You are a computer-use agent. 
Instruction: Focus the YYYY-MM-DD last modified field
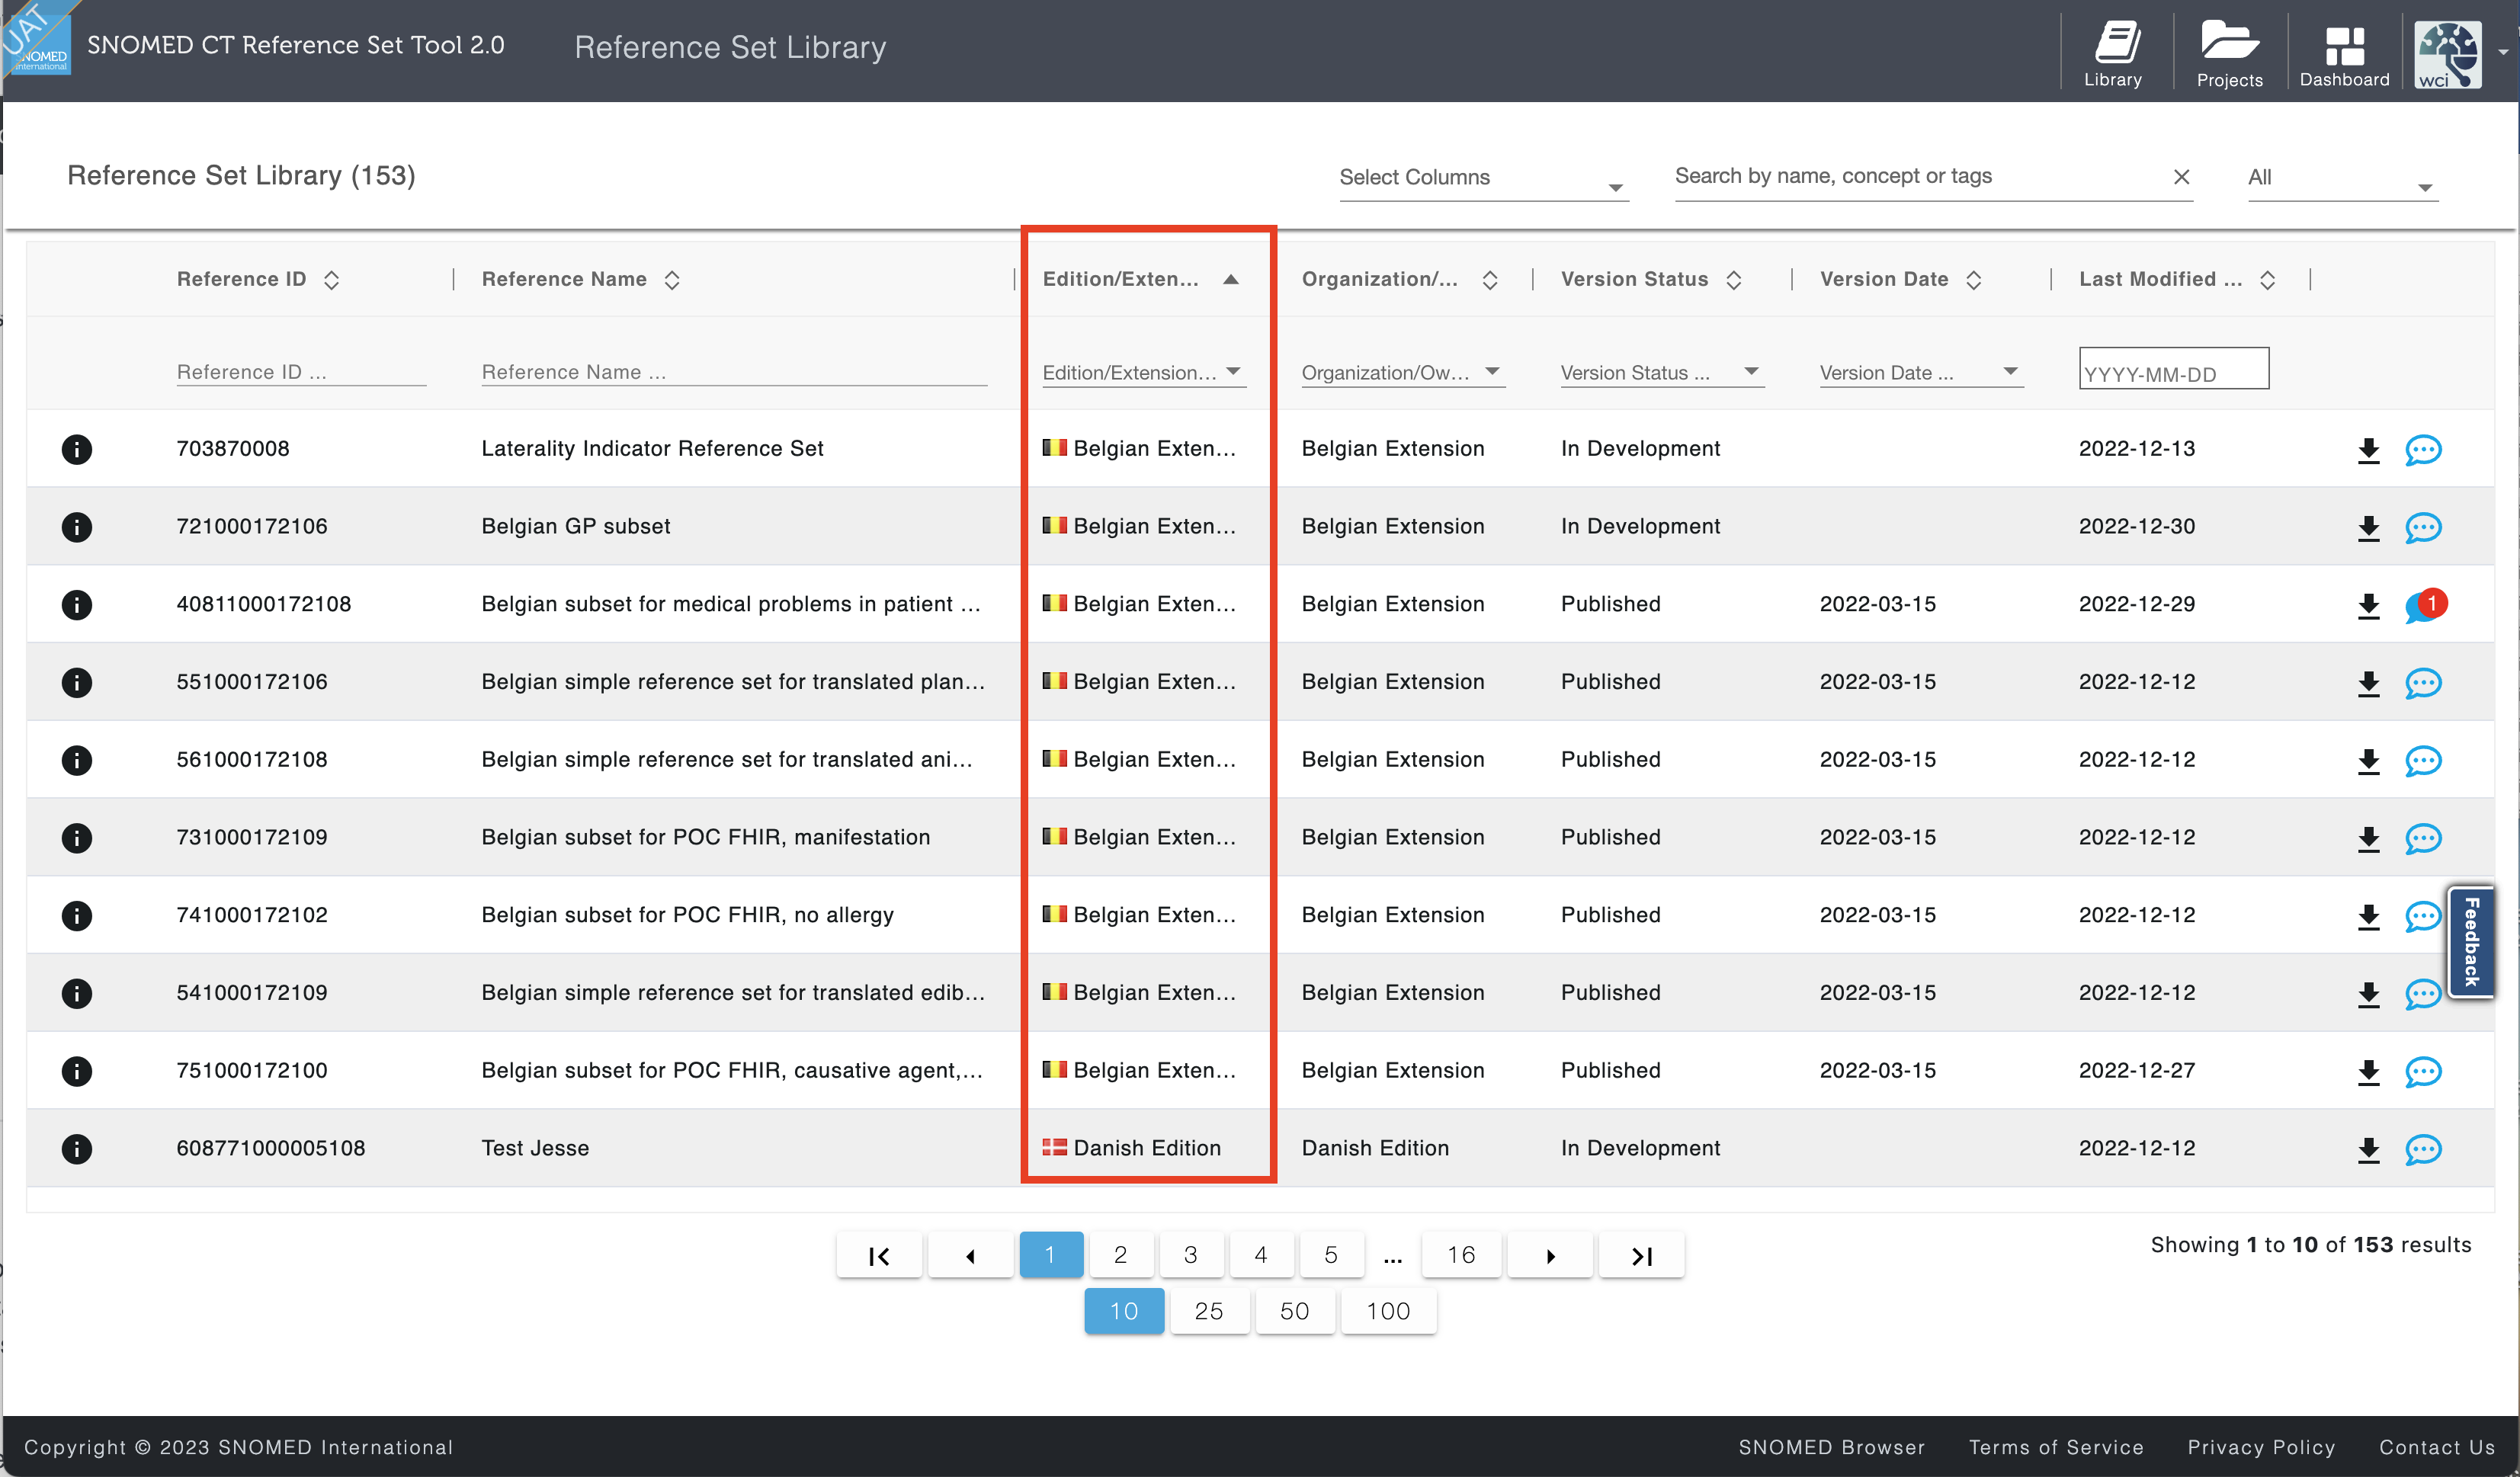2174,369
